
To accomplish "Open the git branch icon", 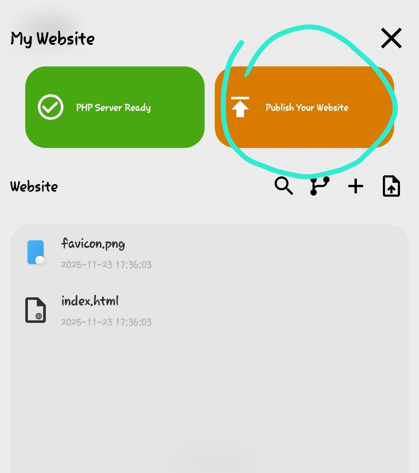I will (320, 186).
